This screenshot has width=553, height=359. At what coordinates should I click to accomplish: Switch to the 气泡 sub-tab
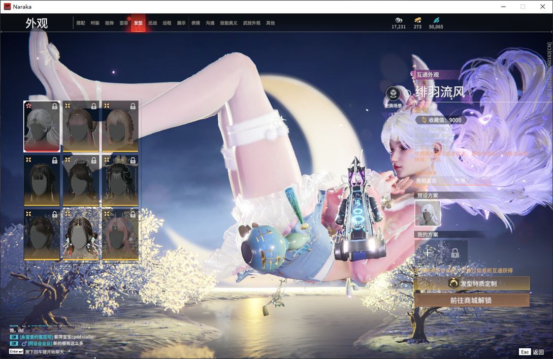[460, 181]
